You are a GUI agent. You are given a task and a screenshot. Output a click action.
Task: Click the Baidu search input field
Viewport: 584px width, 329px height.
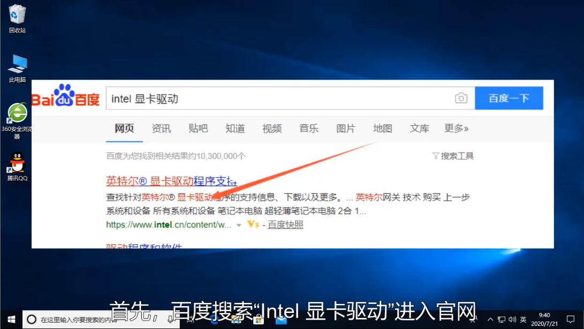(x=278, y=99)
